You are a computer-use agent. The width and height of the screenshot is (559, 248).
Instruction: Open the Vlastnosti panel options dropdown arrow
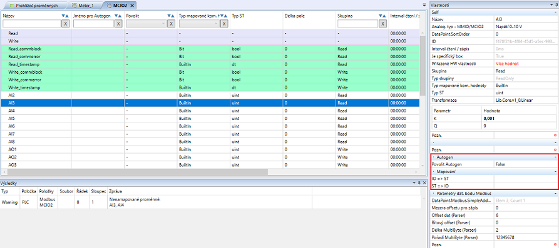pos(551,5)
